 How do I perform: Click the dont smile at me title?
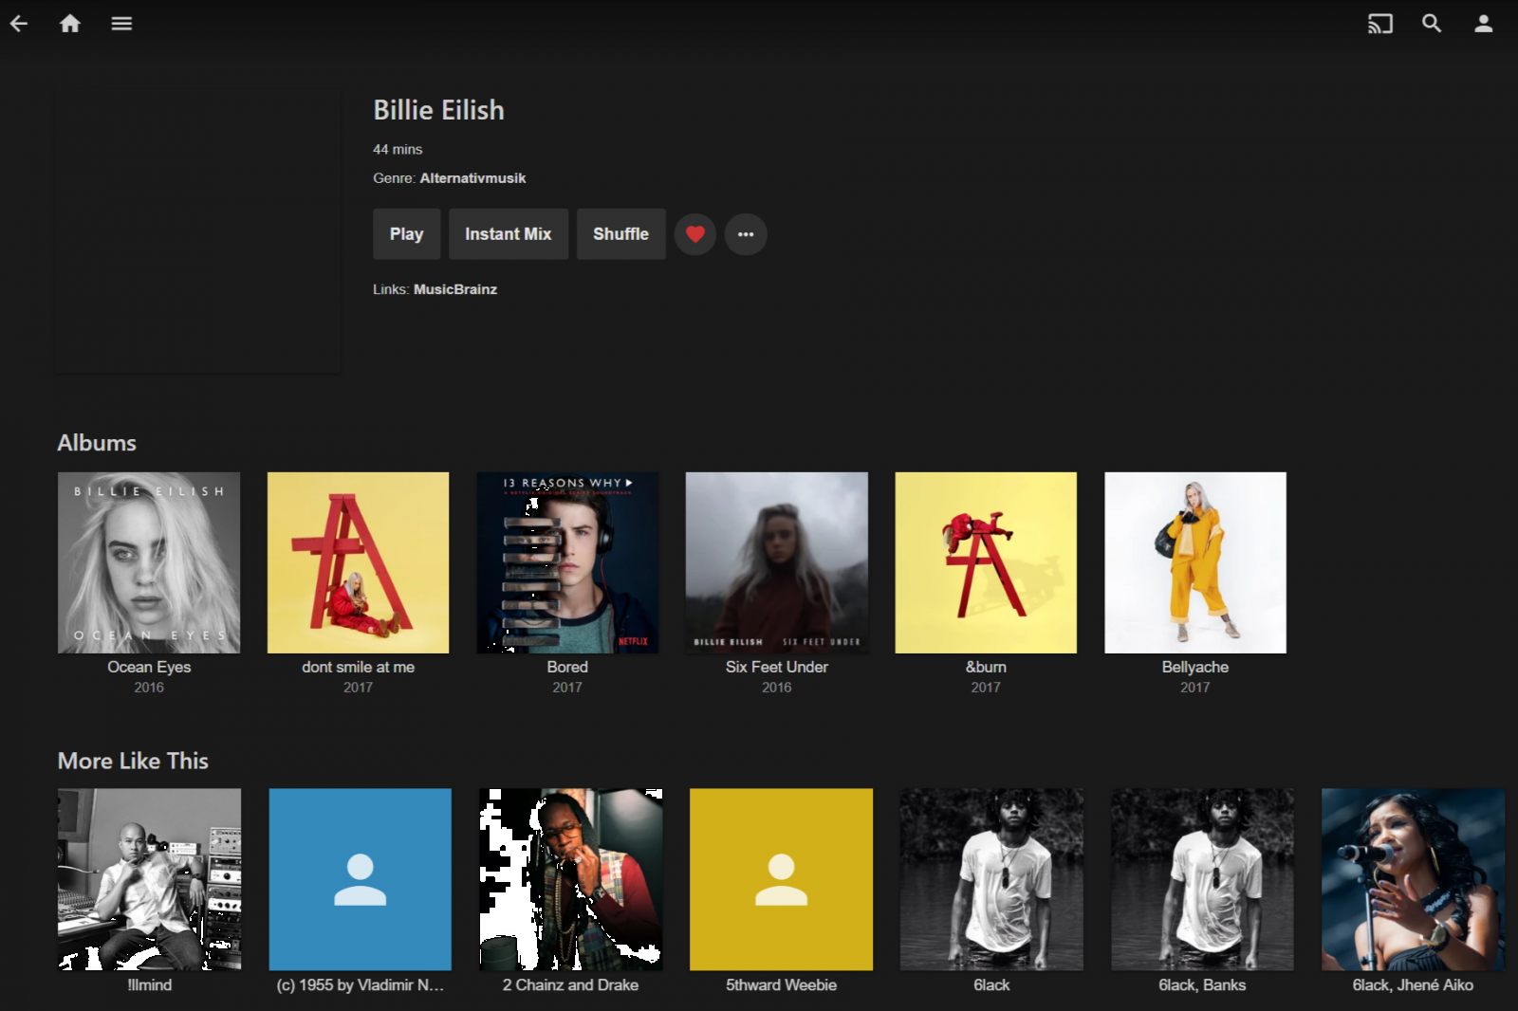pyautogui.click(x=358, y=667)
